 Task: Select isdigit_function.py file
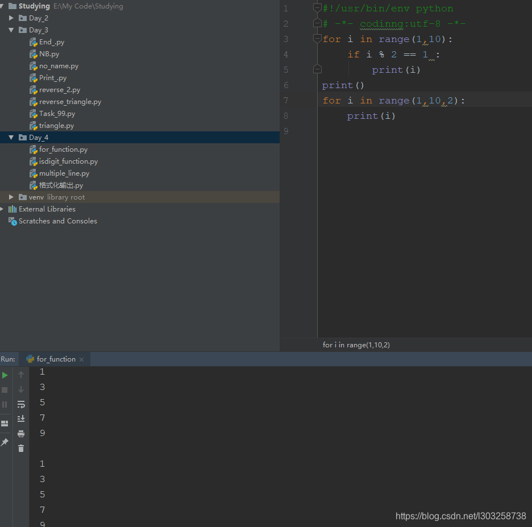click(68, 161)
